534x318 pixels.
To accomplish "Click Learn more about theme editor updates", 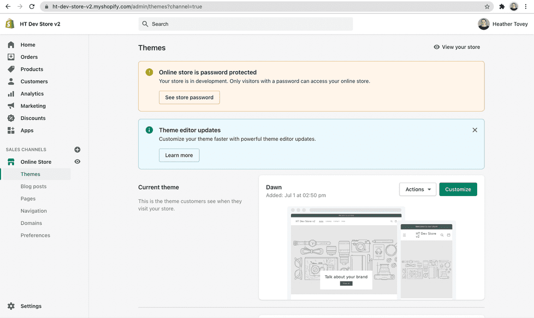I will pos(179,155).
